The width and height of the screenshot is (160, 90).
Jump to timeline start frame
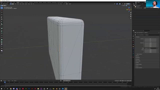point(63,81)
